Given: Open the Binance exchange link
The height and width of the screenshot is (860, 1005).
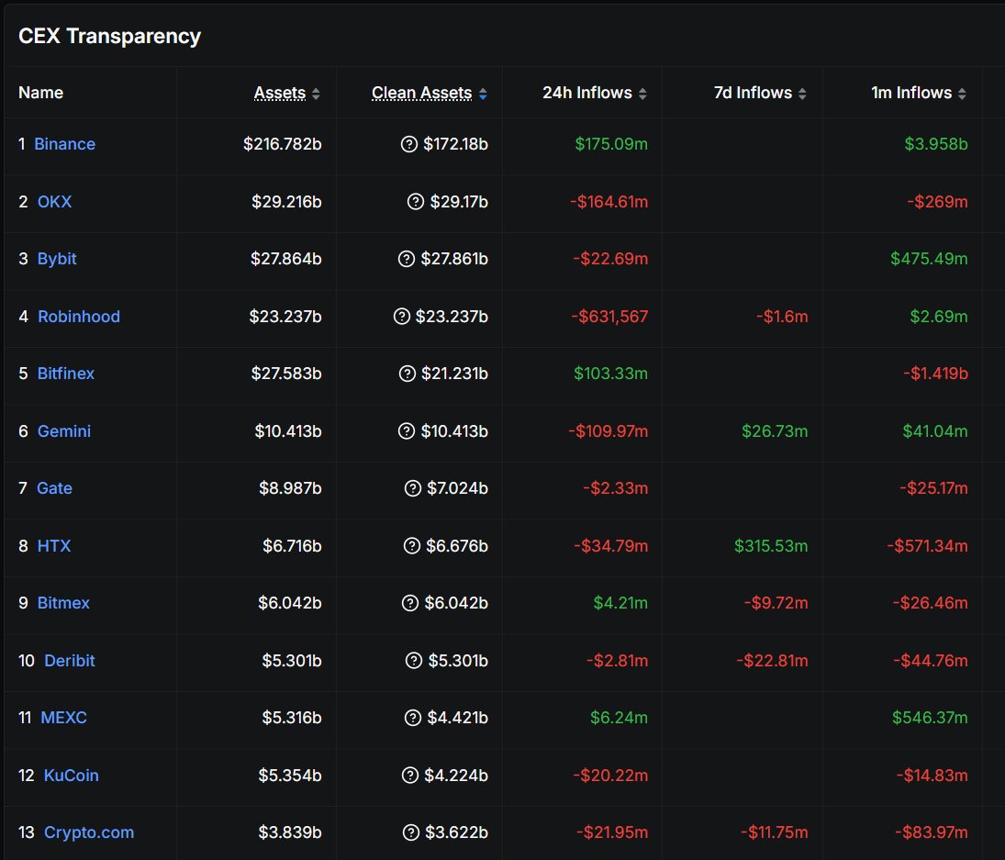Looking at the screenshot, I should coord(64,144).
